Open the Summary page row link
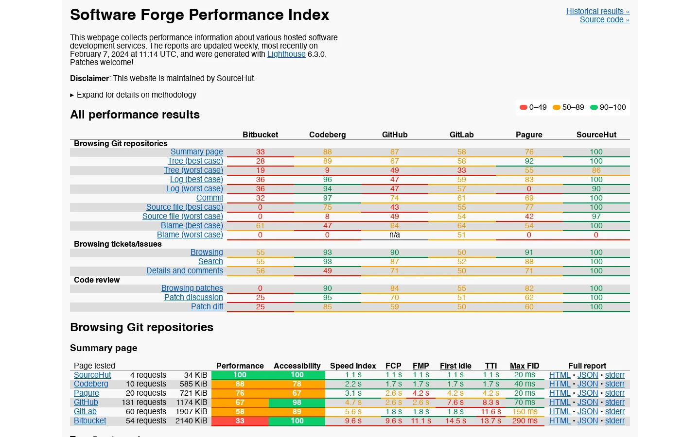The image size is (700, 437). point(196,151)
